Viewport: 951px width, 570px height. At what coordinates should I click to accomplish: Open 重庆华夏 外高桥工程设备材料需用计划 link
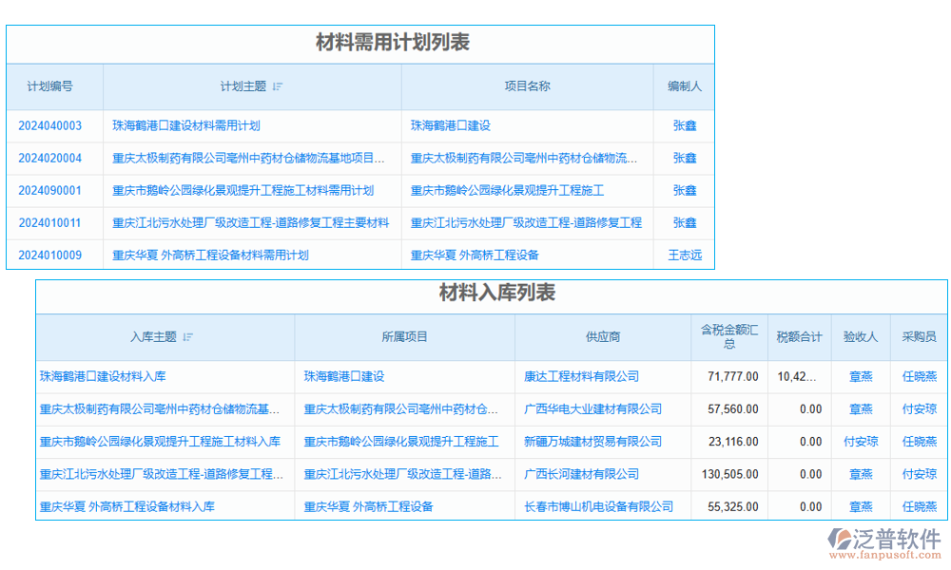(210, 255)
